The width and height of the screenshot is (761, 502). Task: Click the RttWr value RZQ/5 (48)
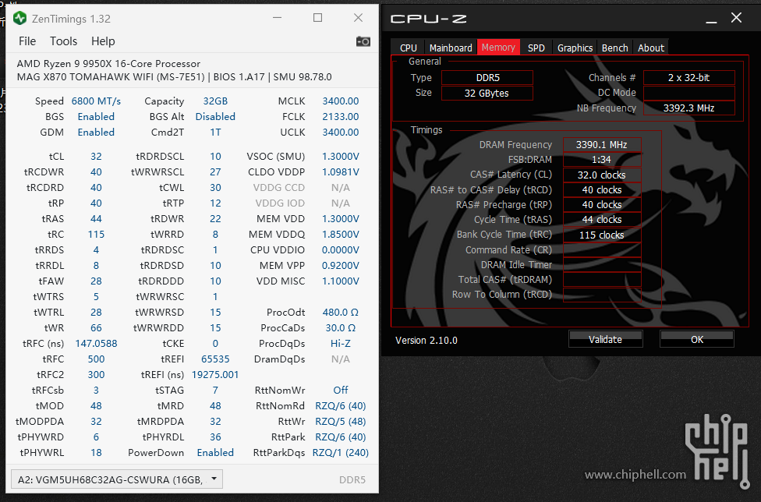point(341,422)
